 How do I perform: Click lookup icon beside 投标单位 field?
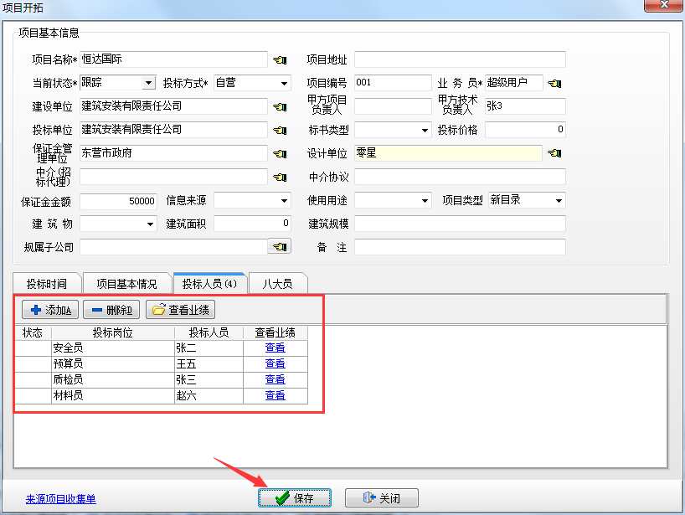click(x=280, y=130)
